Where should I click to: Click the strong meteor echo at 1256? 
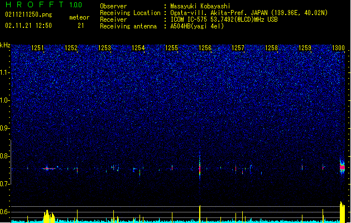point(200,168)
